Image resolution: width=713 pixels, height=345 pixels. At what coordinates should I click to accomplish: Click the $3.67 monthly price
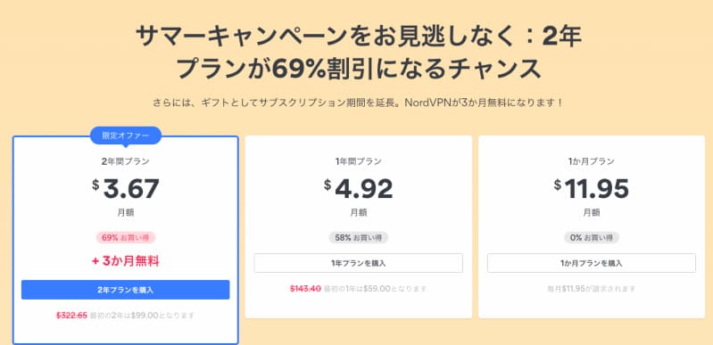(x=126, y=189)
